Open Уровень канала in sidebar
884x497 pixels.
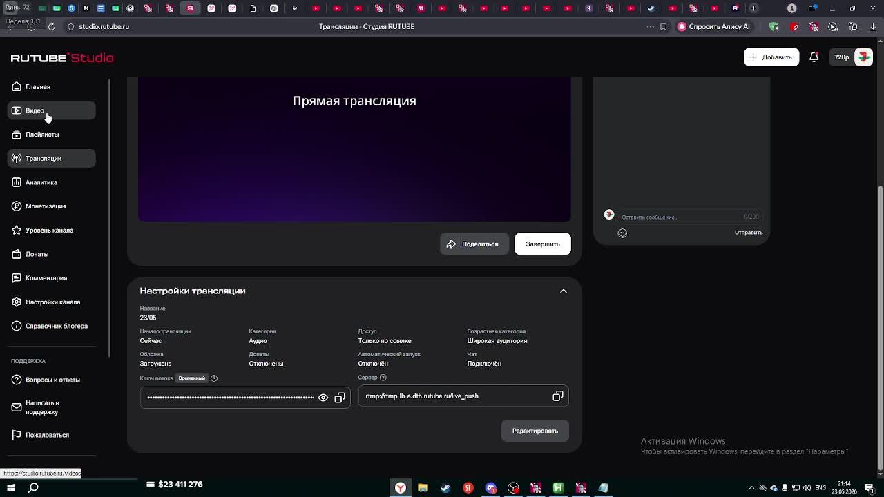[52, 230]
